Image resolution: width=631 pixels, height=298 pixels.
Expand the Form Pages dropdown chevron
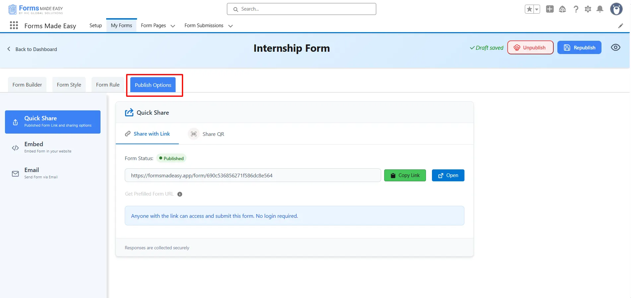pyautogui.click(x=173, y=26)
